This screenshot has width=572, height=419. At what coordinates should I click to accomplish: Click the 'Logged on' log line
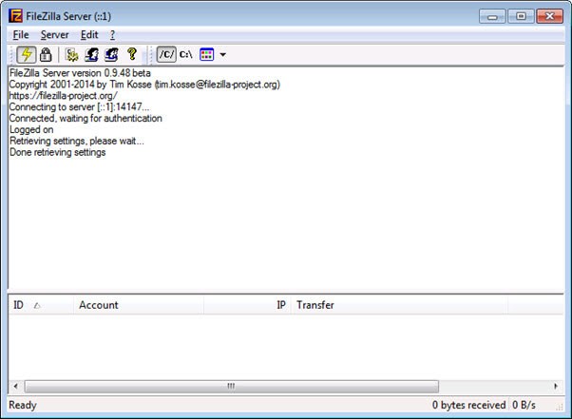(x=31, y=129)
